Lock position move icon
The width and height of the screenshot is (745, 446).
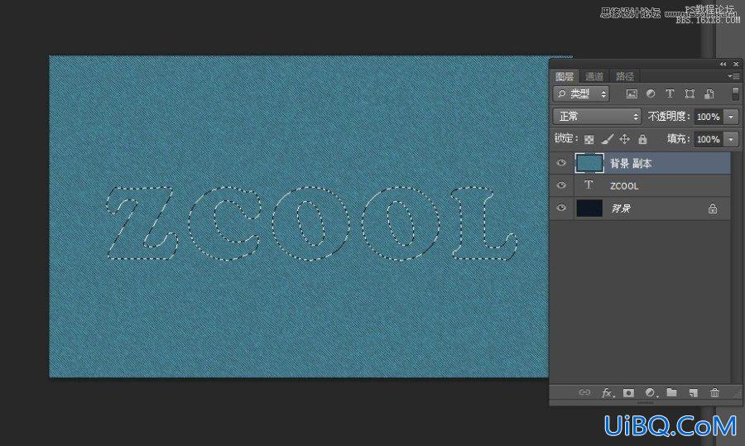[625, 139]
